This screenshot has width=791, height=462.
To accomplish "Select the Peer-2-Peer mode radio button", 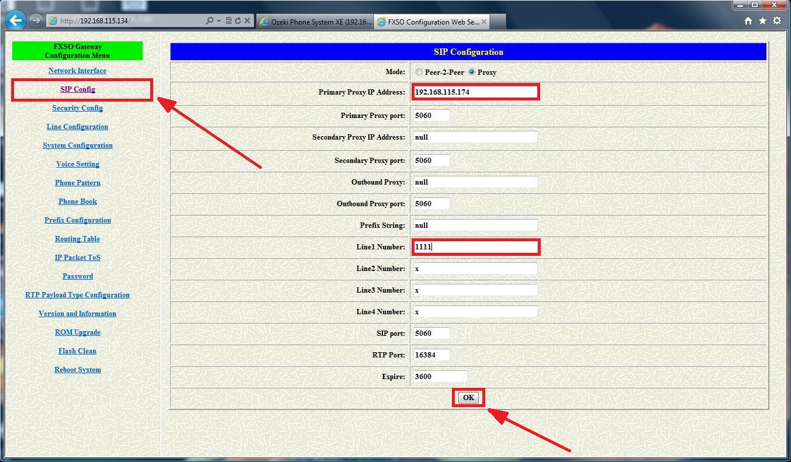I will point(419,72).
